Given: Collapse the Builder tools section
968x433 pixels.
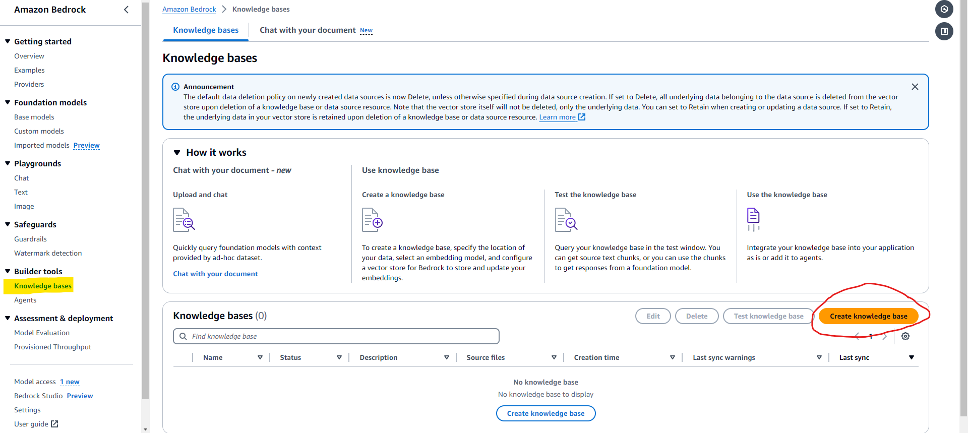Looking at the screenshot, I should point(8,271).
